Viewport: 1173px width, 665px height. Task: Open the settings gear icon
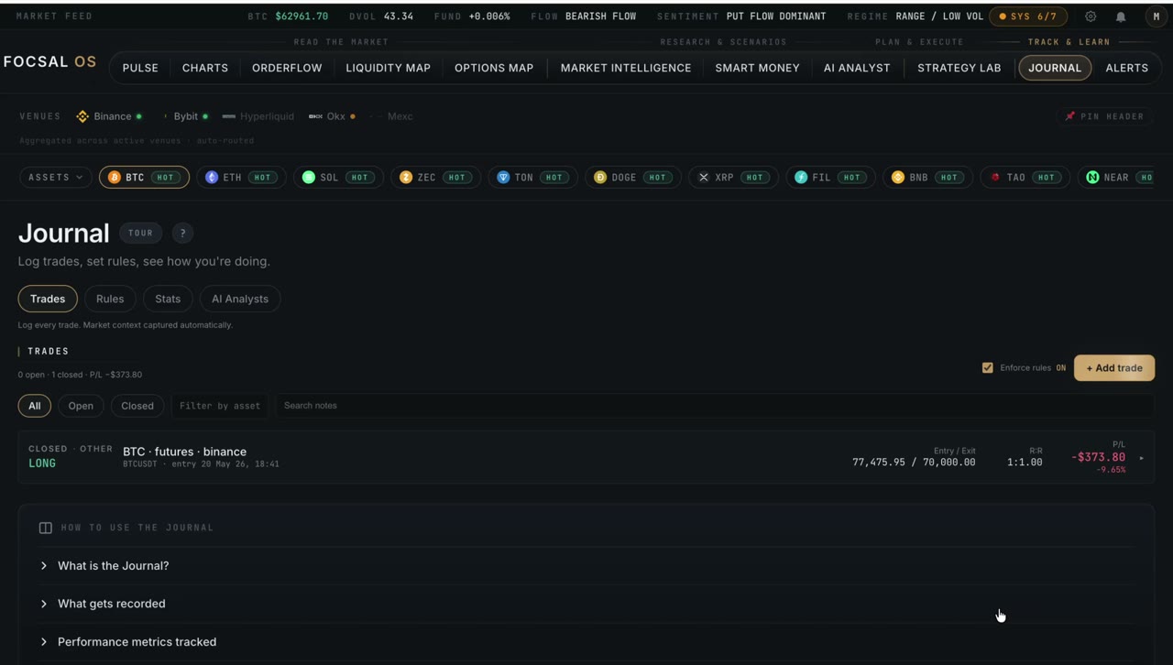pyautogui.click(x=1091, y=16)
